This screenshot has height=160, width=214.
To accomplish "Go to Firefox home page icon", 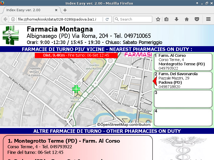I will tap(187, 19).
